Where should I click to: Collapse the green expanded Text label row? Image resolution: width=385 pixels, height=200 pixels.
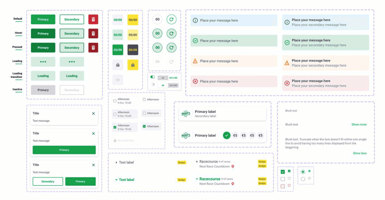pos(116,180)
